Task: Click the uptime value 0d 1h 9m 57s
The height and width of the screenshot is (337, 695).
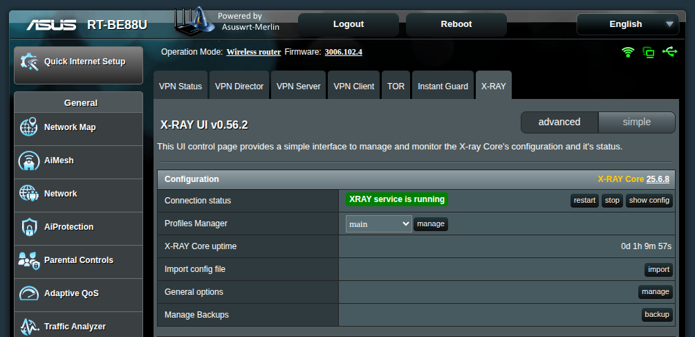Action: (646, 246)
